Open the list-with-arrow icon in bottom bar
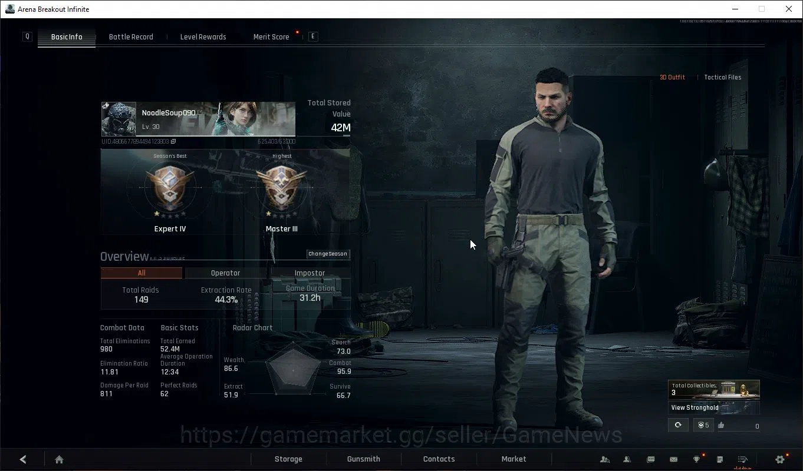Image resolution: width=803 pixels, height=471 pixels. [x=743, y=459]
